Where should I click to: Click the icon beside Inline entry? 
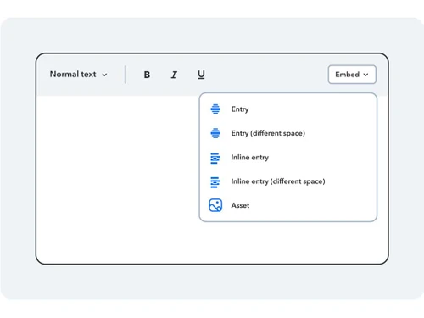pos(215,158)
